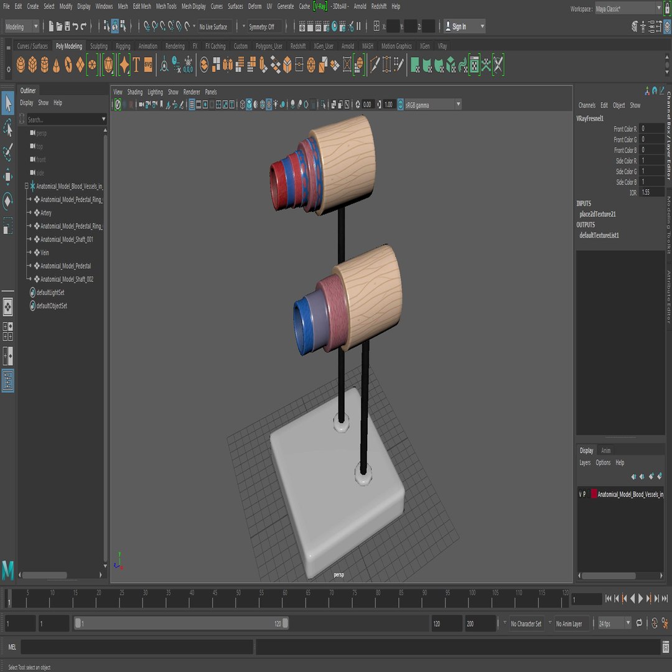
Task: Open the Mesh Tools menu
Action: pyautogui.click(x=166, y=6)
